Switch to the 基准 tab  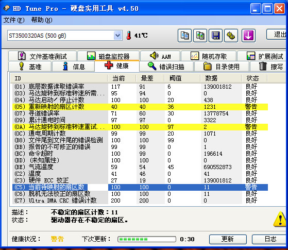point(30,66)
